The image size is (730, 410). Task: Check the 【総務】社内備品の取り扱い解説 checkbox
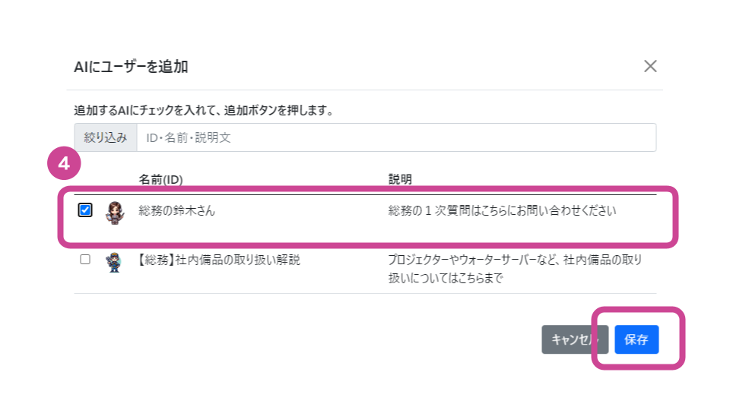pyautogui.click(x=85, y=260)
